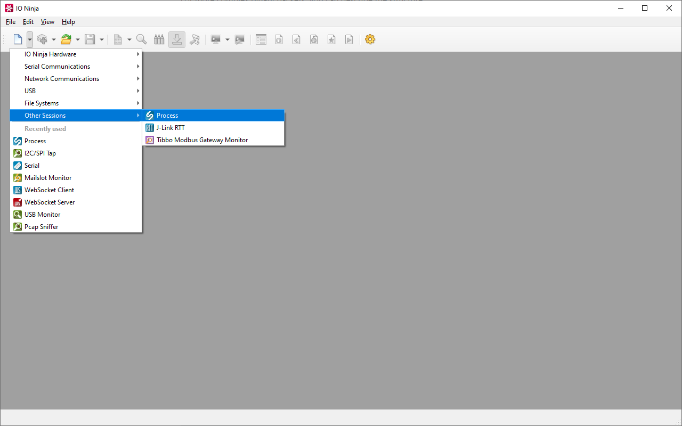The height and width of the screenshot is (426, 682).
Task: Click the page with stopwatch icon
Action: (314, 39)
